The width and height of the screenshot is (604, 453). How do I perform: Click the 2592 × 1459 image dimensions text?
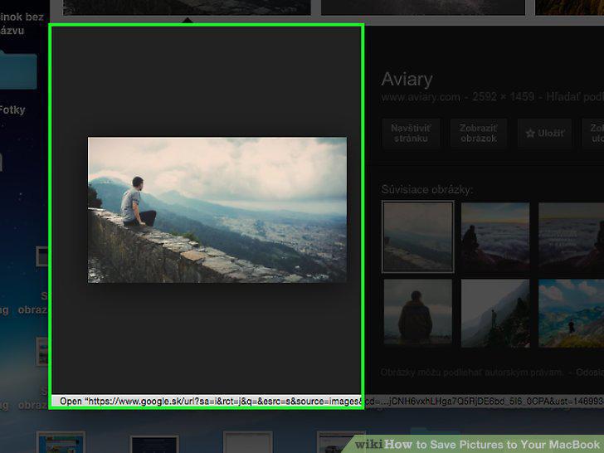[x=503, y=97]
